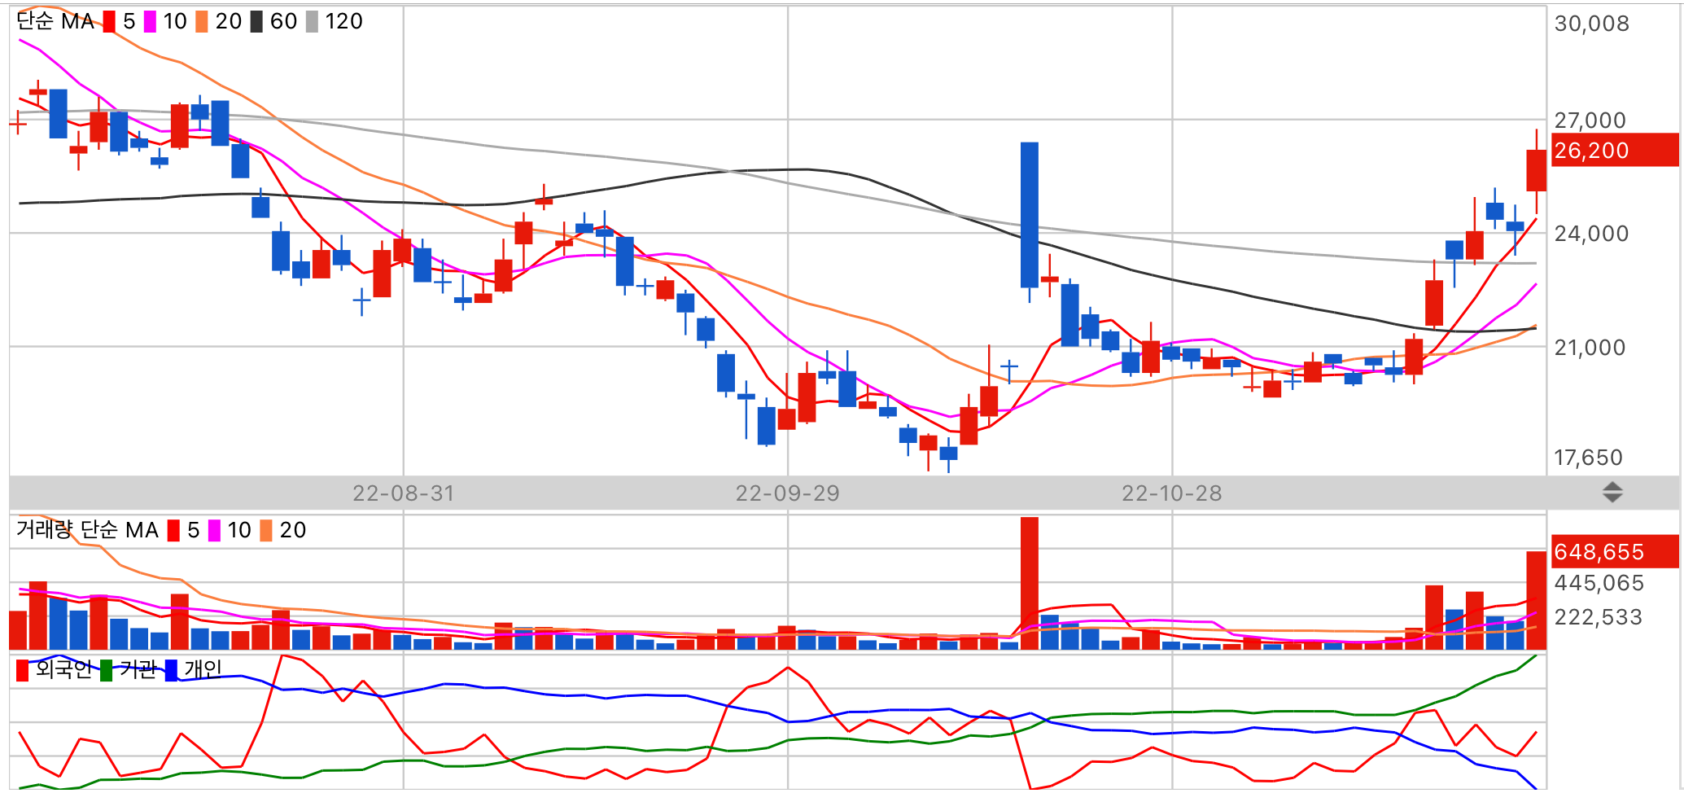
Task: Click the orange MA 20 swatch in the price legend
Action: [202, 22]
